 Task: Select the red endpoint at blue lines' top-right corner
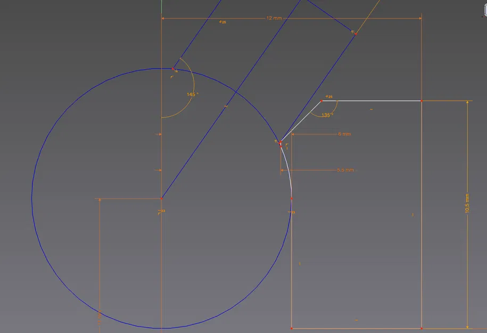coord(356,34)
